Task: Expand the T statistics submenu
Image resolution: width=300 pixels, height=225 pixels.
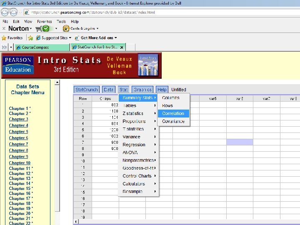Action: click(138, 129)
